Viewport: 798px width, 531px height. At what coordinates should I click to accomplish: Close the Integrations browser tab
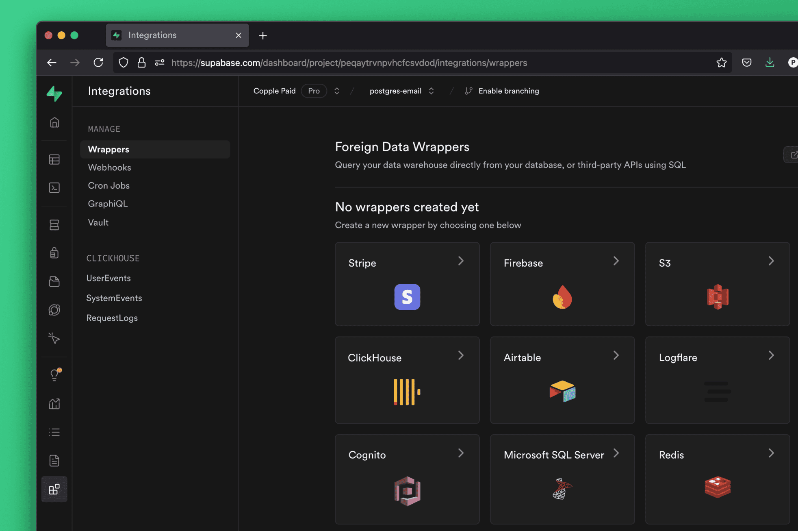tap(239, 35)
